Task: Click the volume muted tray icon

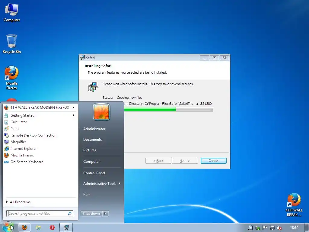Action: pyautogui.click(x=279, y=228)
